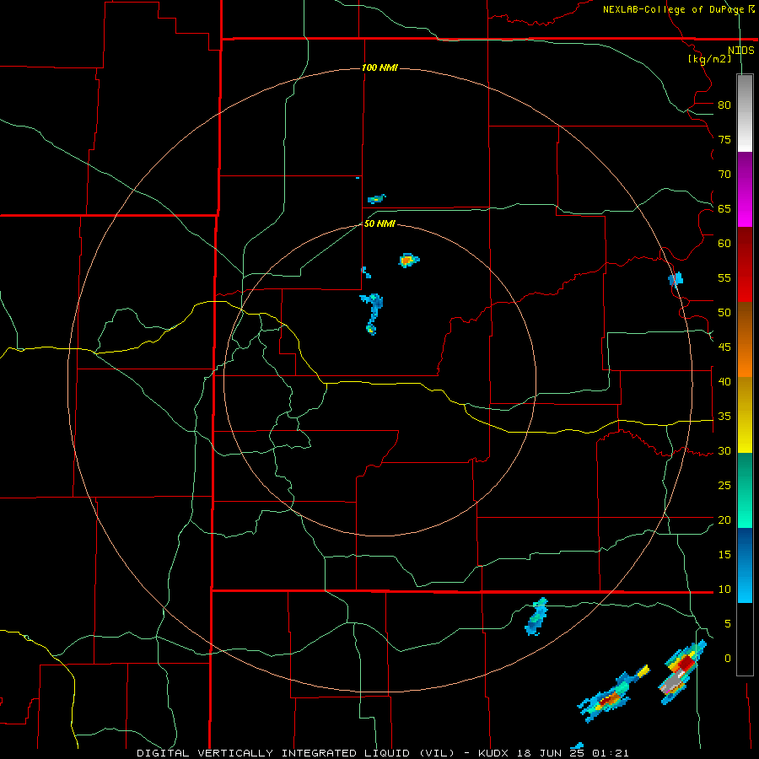Viewport: 759px width, 759px height.
Task: Select the yellow segment of color bar
Action: (745, 415)
